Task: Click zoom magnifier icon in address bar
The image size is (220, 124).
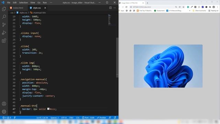Action: (176, 7)
